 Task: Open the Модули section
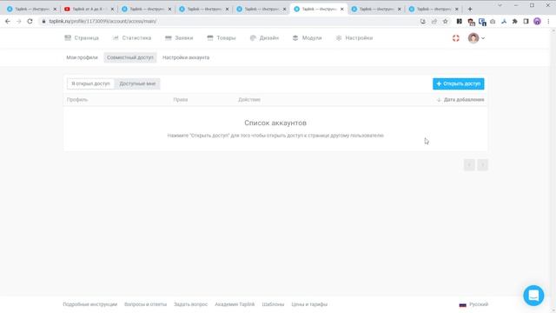pyautogui.click(x=307, y=38)
